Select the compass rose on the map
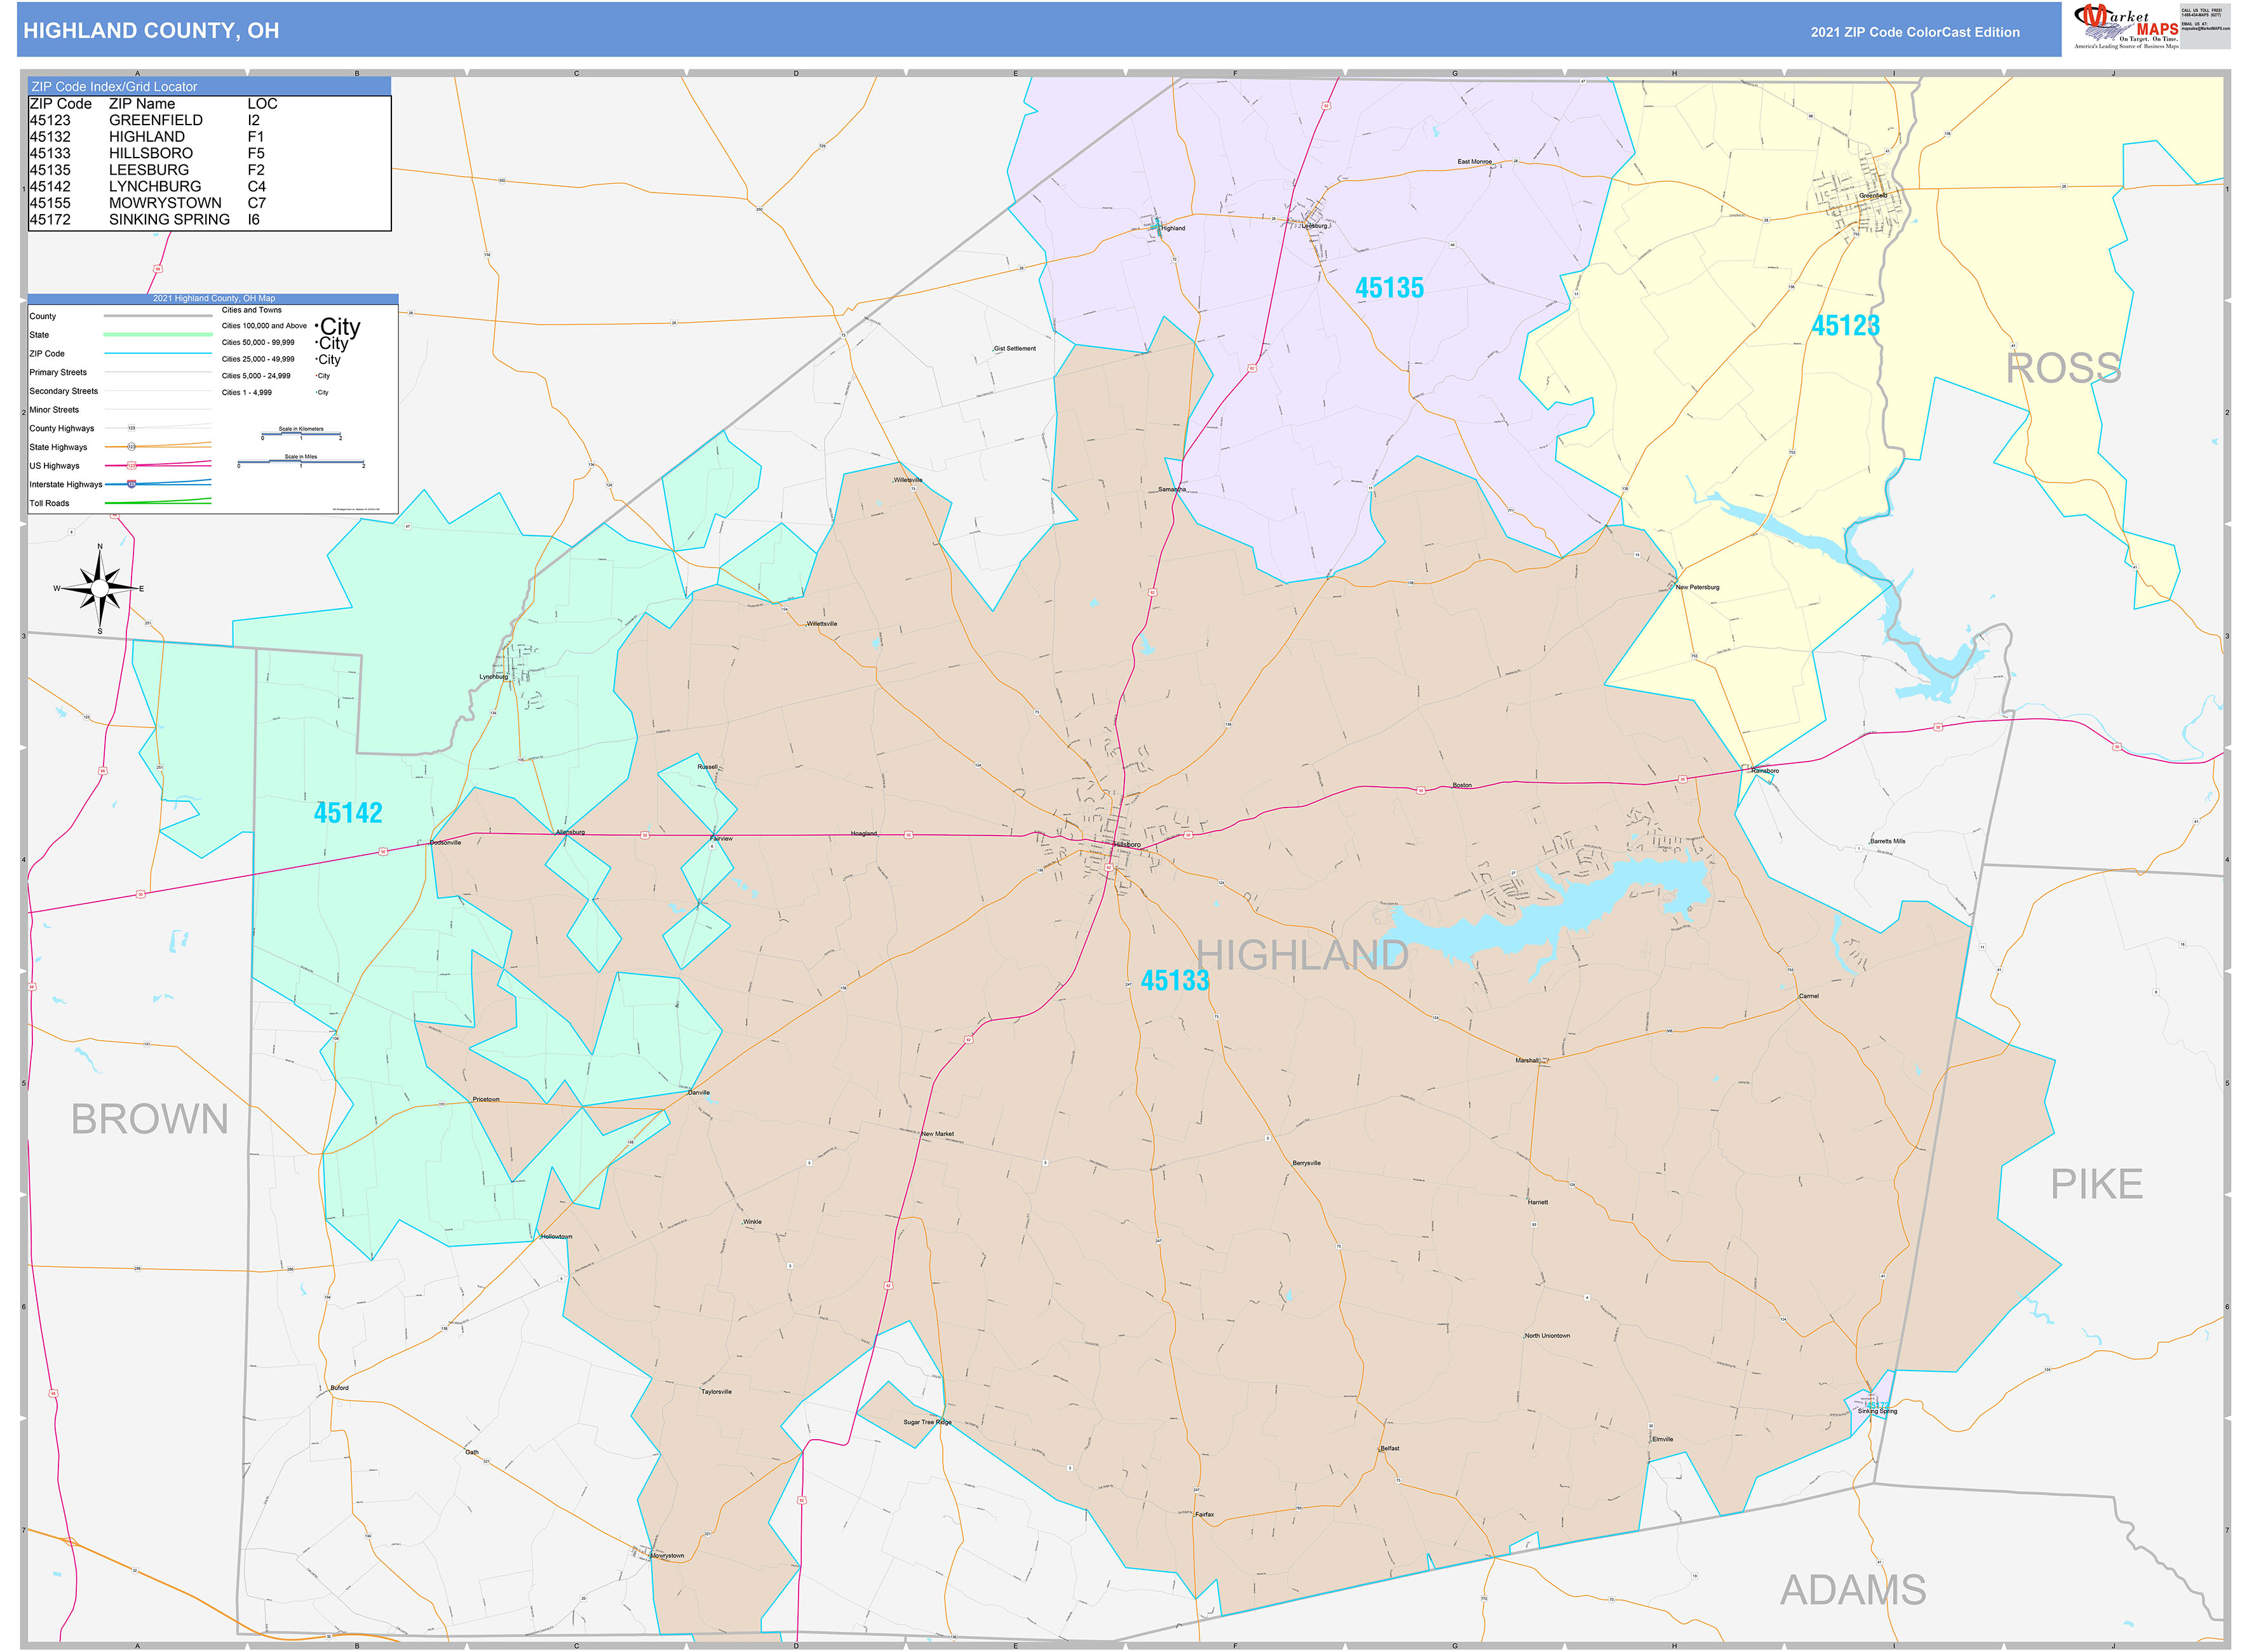 [100, 589]
